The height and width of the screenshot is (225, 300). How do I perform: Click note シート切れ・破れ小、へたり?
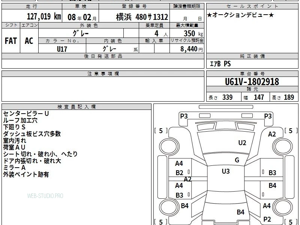(40, 154)
